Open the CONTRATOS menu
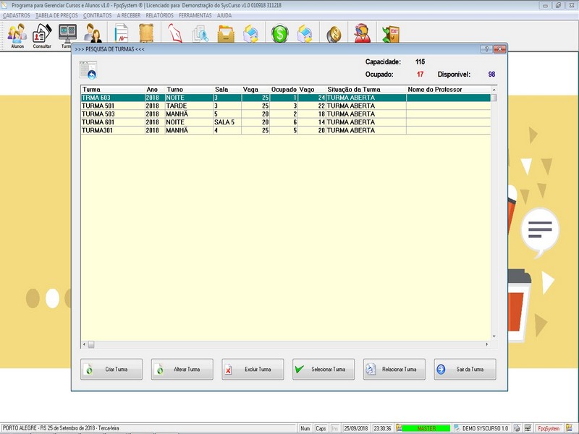Viewport: 579px width, 434px height. click(x=98, y=15)
